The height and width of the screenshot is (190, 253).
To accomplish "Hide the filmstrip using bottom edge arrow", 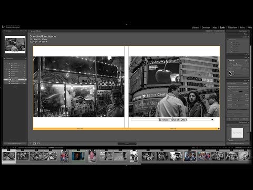I will coord(126,166).
